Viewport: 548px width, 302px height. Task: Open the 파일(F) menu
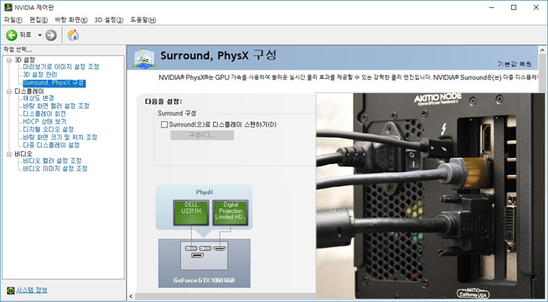pyautogui.click(x=13, y=20)
